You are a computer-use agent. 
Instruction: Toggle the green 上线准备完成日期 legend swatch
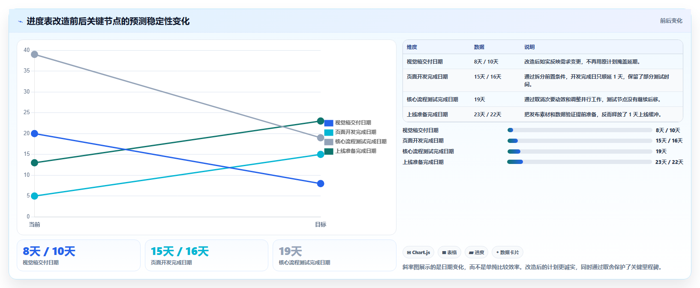[329, 151]
